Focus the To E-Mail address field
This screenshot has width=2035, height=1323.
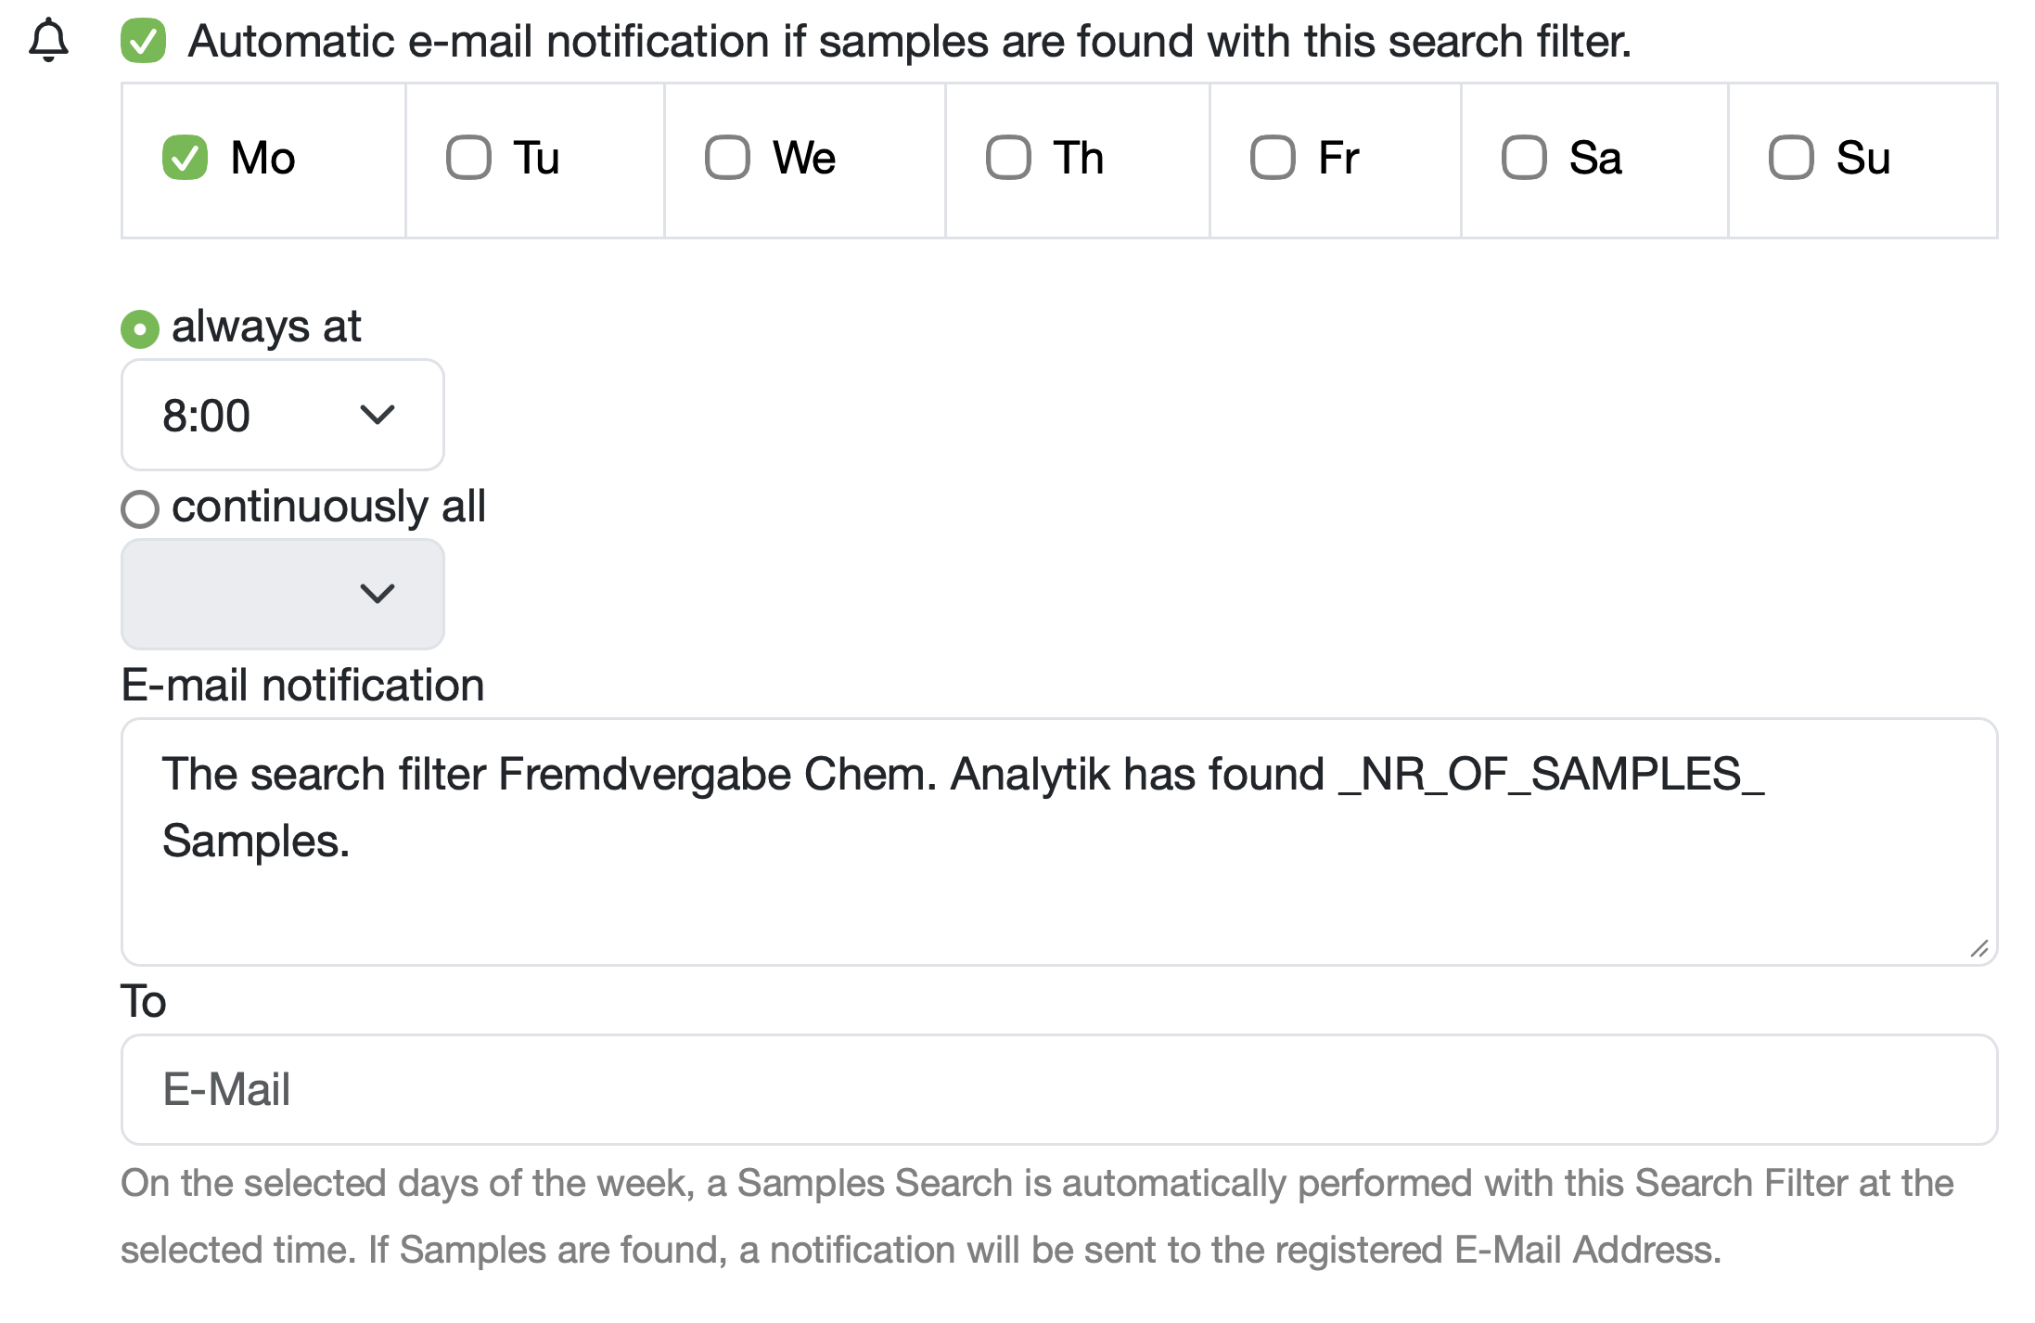(1057, 1089)
